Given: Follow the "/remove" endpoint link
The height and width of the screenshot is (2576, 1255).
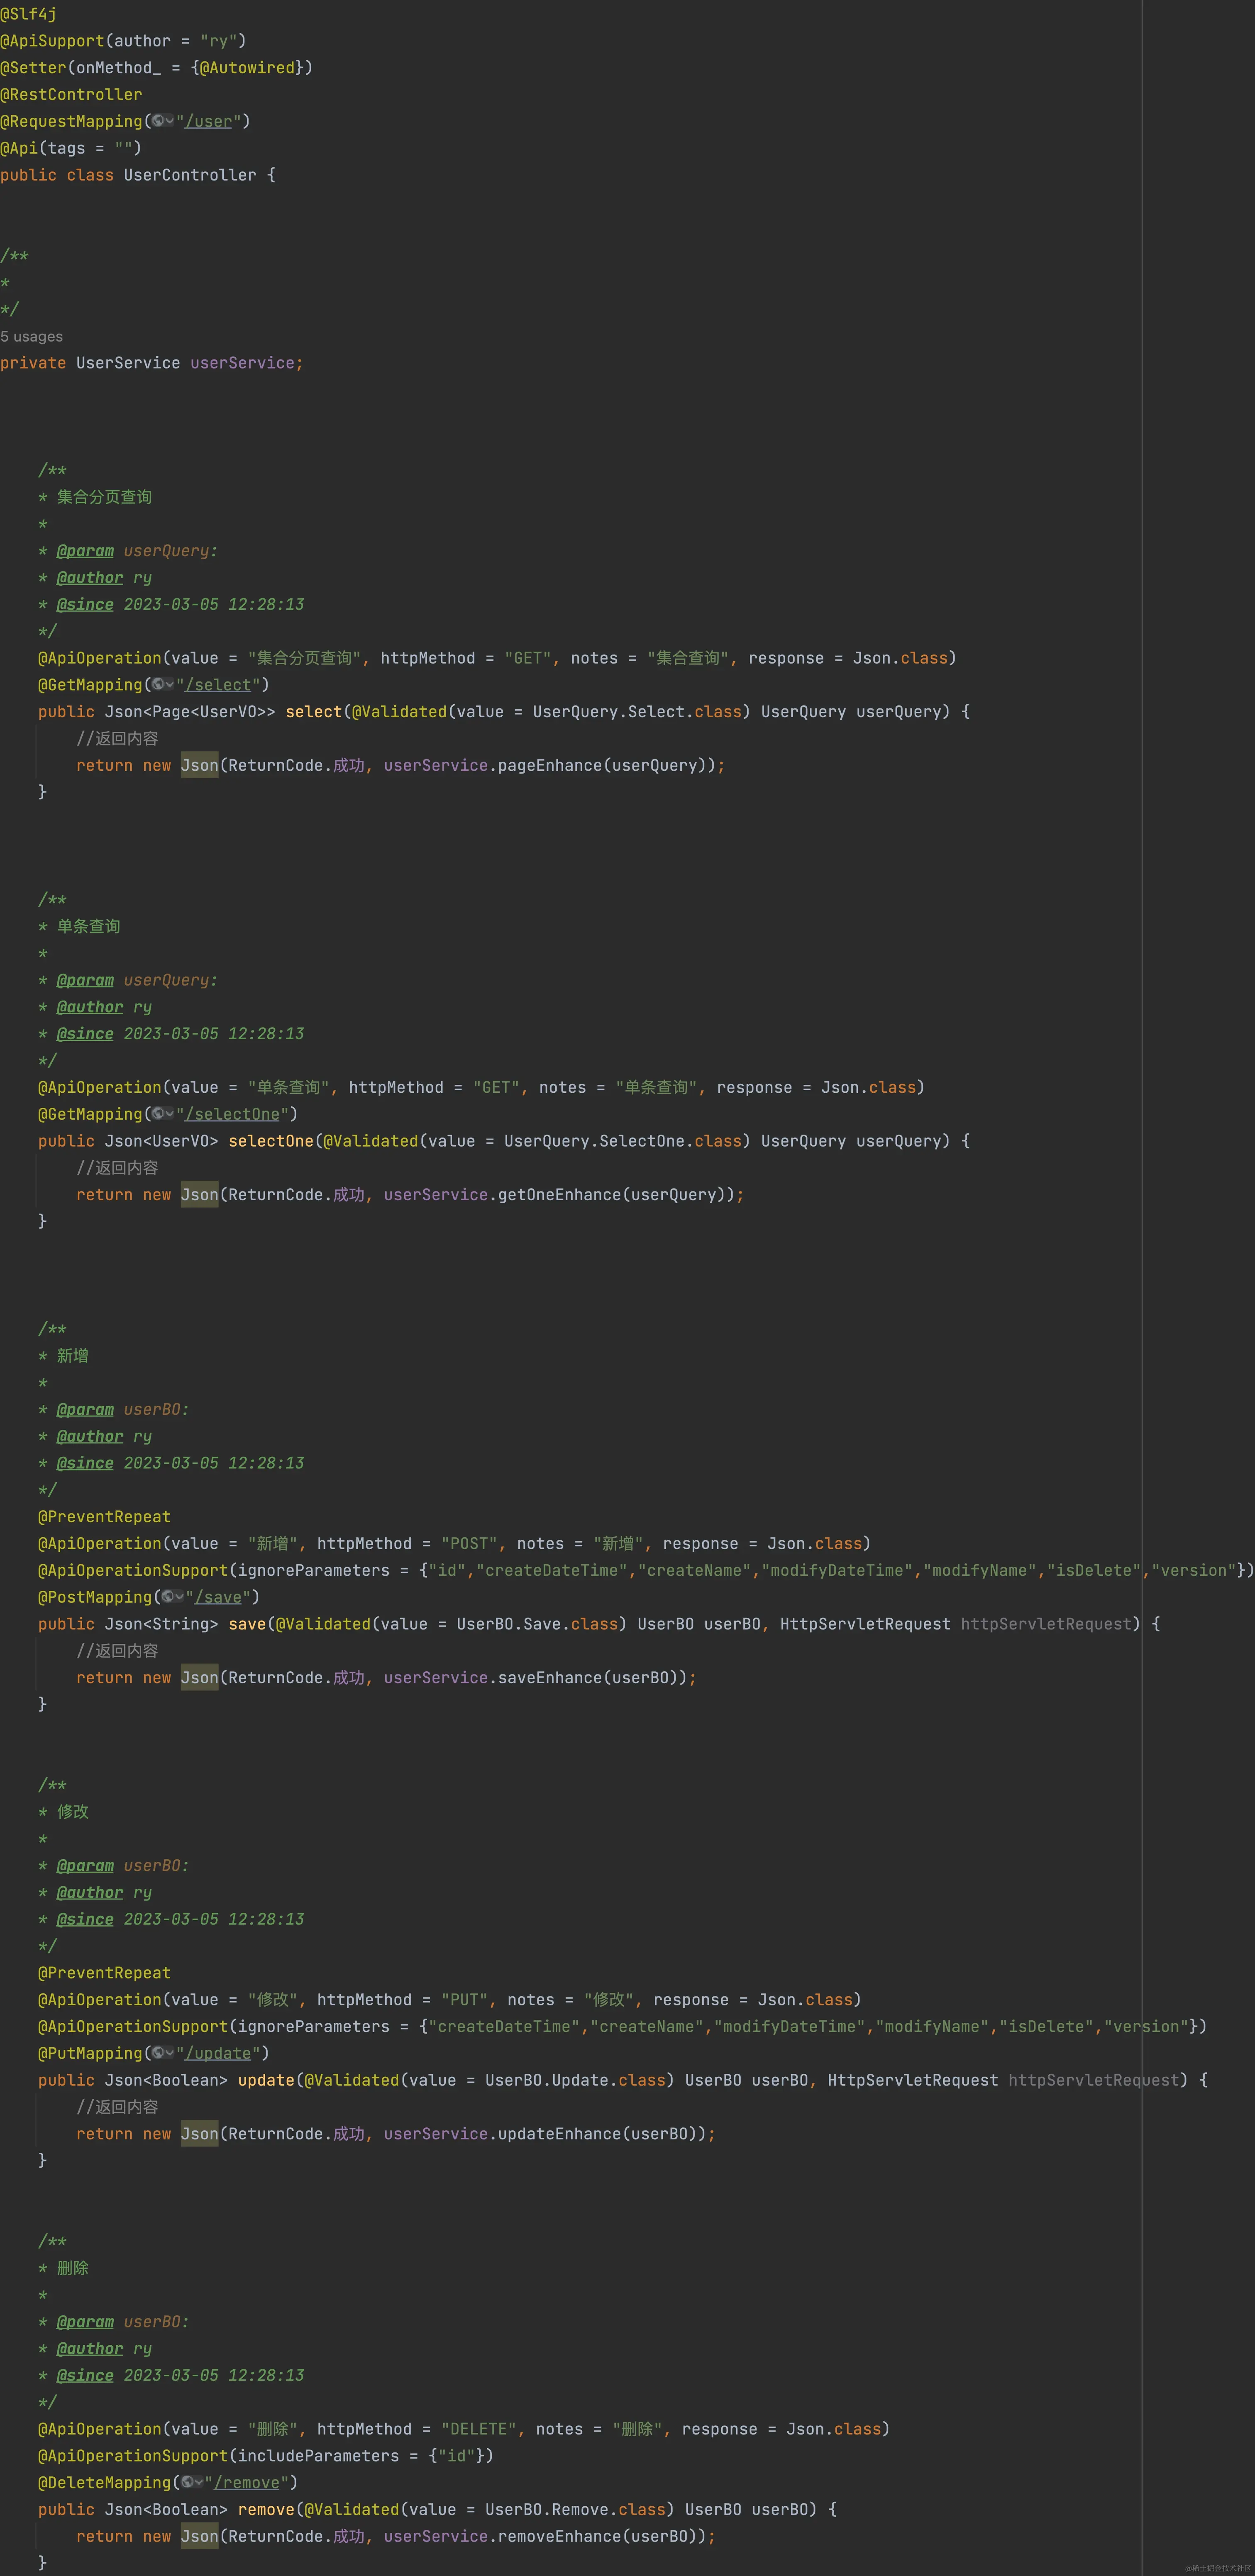Looking at the screenshot, I should point(246,2482).
